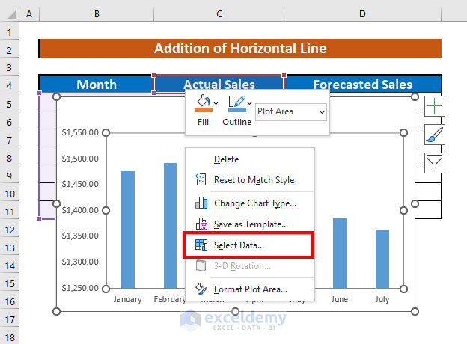Click the $1,250.00 axis label
The width and height of the screenshot is (467, 344).
point(80,288)
